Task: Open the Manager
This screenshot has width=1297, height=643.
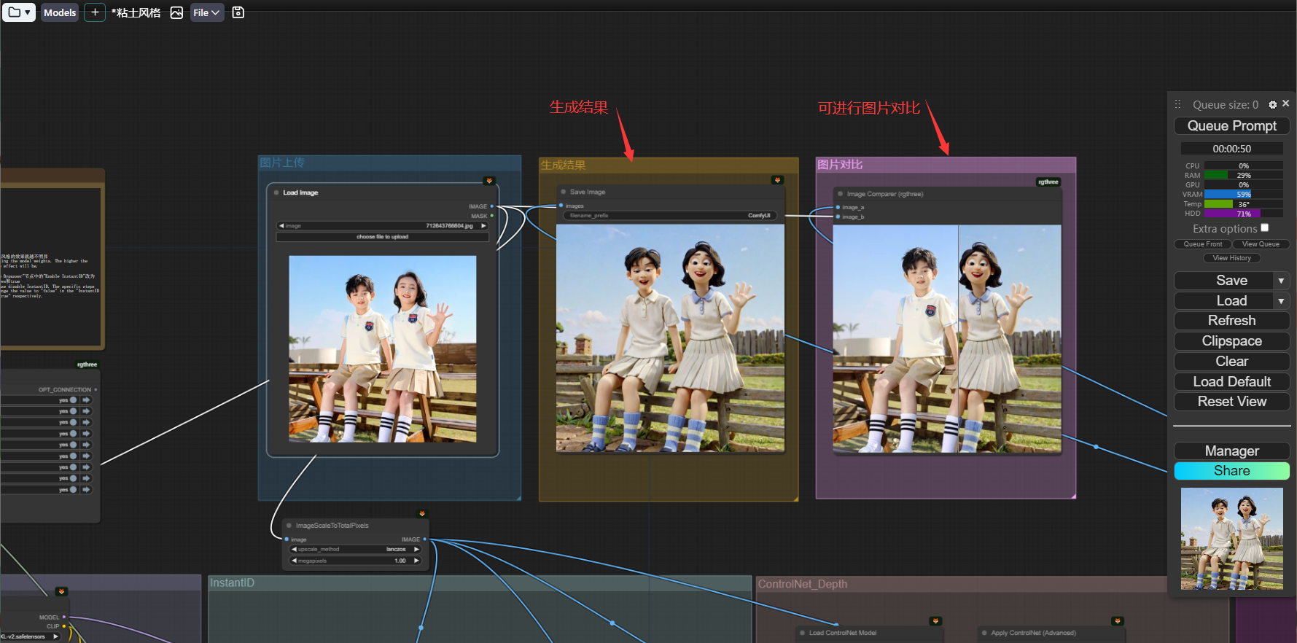Action: [1232, 451]
